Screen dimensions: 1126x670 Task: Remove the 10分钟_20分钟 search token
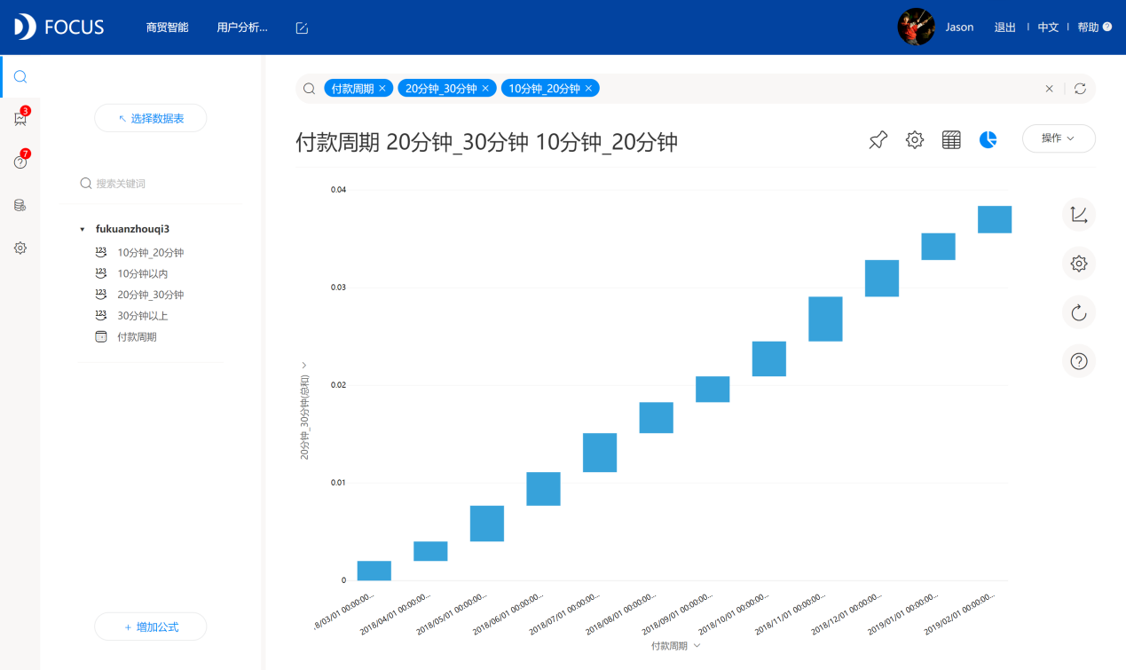click(x=587, y=88)
